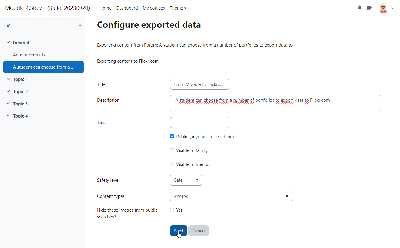
Task: Go to Home in the navbar
Action: coord(105,8)
